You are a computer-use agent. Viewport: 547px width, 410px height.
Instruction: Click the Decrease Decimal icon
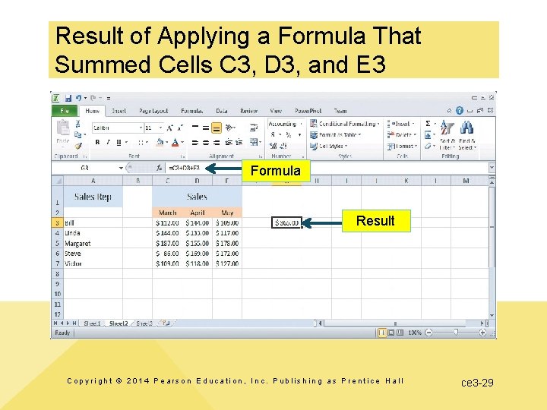click(x=283, y=146)
